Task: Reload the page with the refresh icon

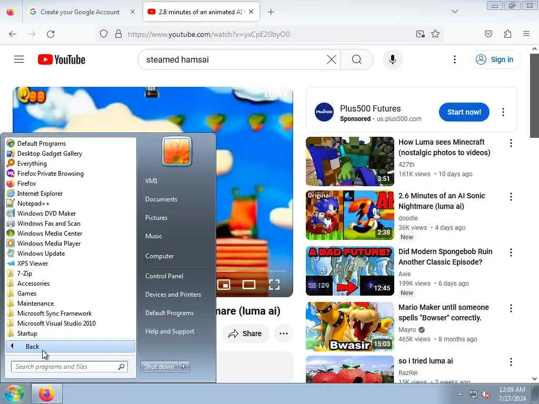Action: (x=51, y=34)
